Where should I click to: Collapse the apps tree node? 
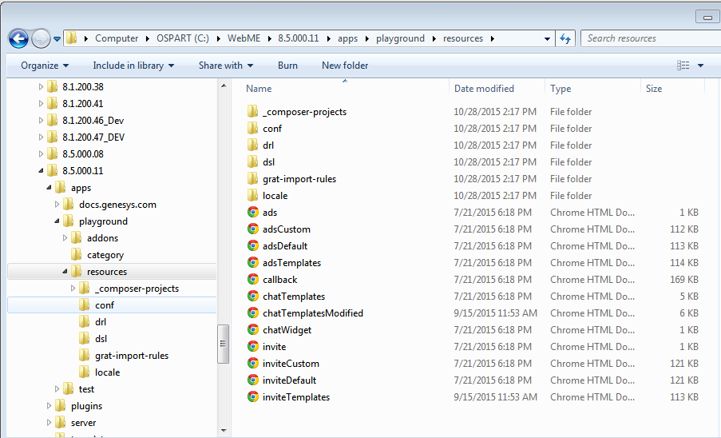click(x=49, y=188)
